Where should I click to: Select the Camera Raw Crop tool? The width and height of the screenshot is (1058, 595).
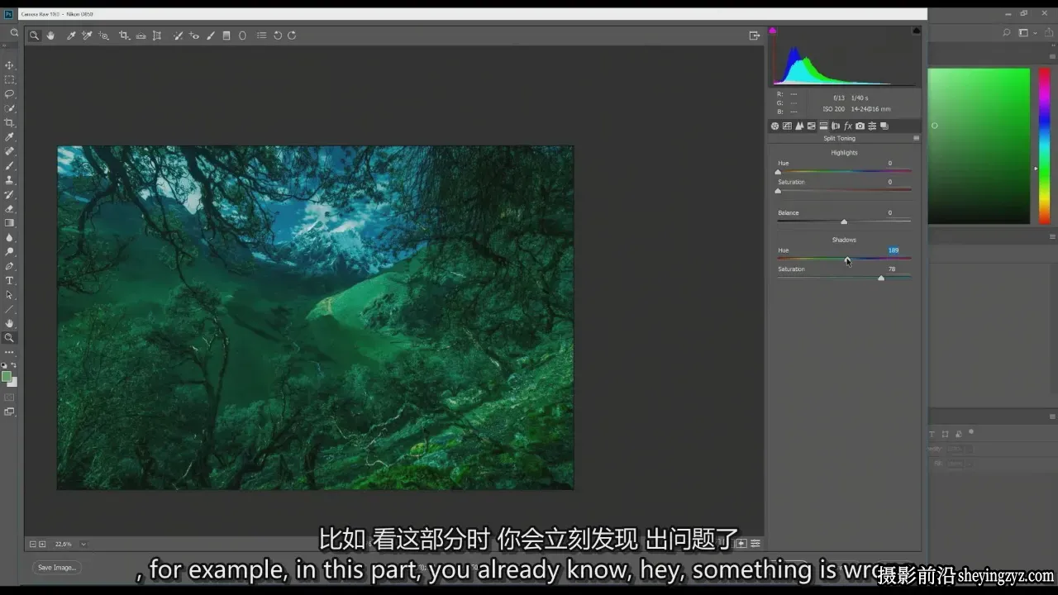pyautogui.click(x=124, y=36)
